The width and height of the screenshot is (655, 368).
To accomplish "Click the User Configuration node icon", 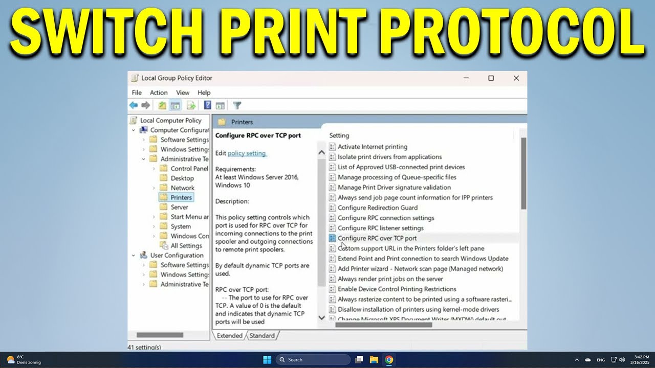I will pos(144,255).
